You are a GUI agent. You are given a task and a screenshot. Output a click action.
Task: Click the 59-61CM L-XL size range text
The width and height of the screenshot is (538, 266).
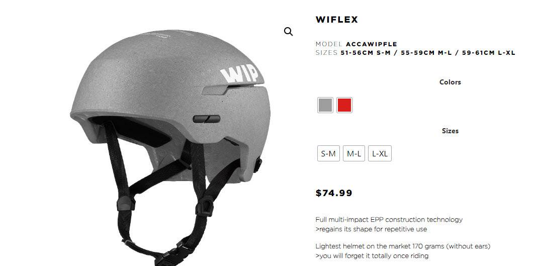click(x=489, y=53)
